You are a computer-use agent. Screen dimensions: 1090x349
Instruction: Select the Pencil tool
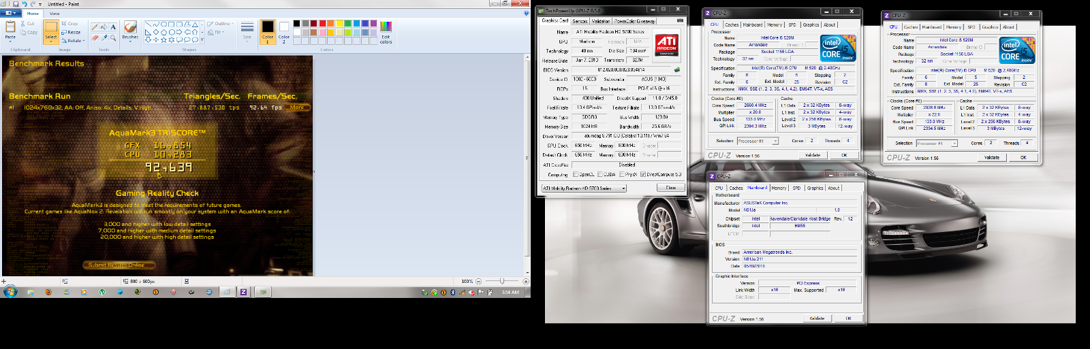(95, 27)
